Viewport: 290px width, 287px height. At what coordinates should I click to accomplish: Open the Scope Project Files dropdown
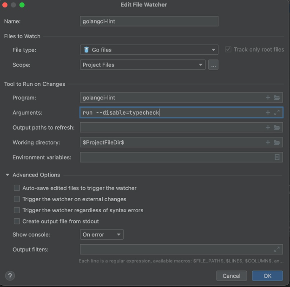pyautogui.click(x=143, y=65)
